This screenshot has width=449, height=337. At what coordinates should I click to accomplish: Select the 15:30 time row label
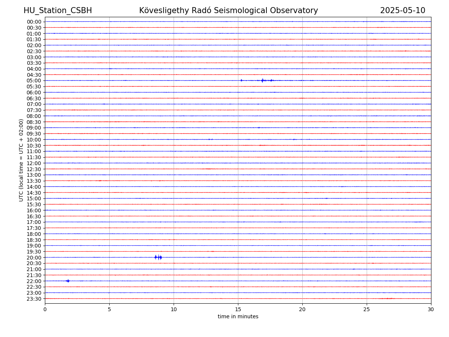[x=34, y=204]
